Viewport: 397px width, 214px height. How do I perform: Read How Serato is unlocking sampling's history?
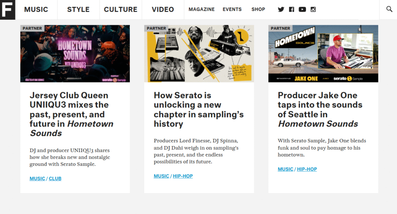(198, 109)
